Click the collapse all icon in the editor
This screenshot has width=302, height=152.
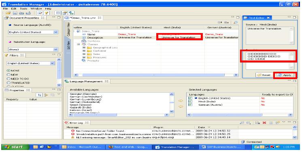point(220,23)
